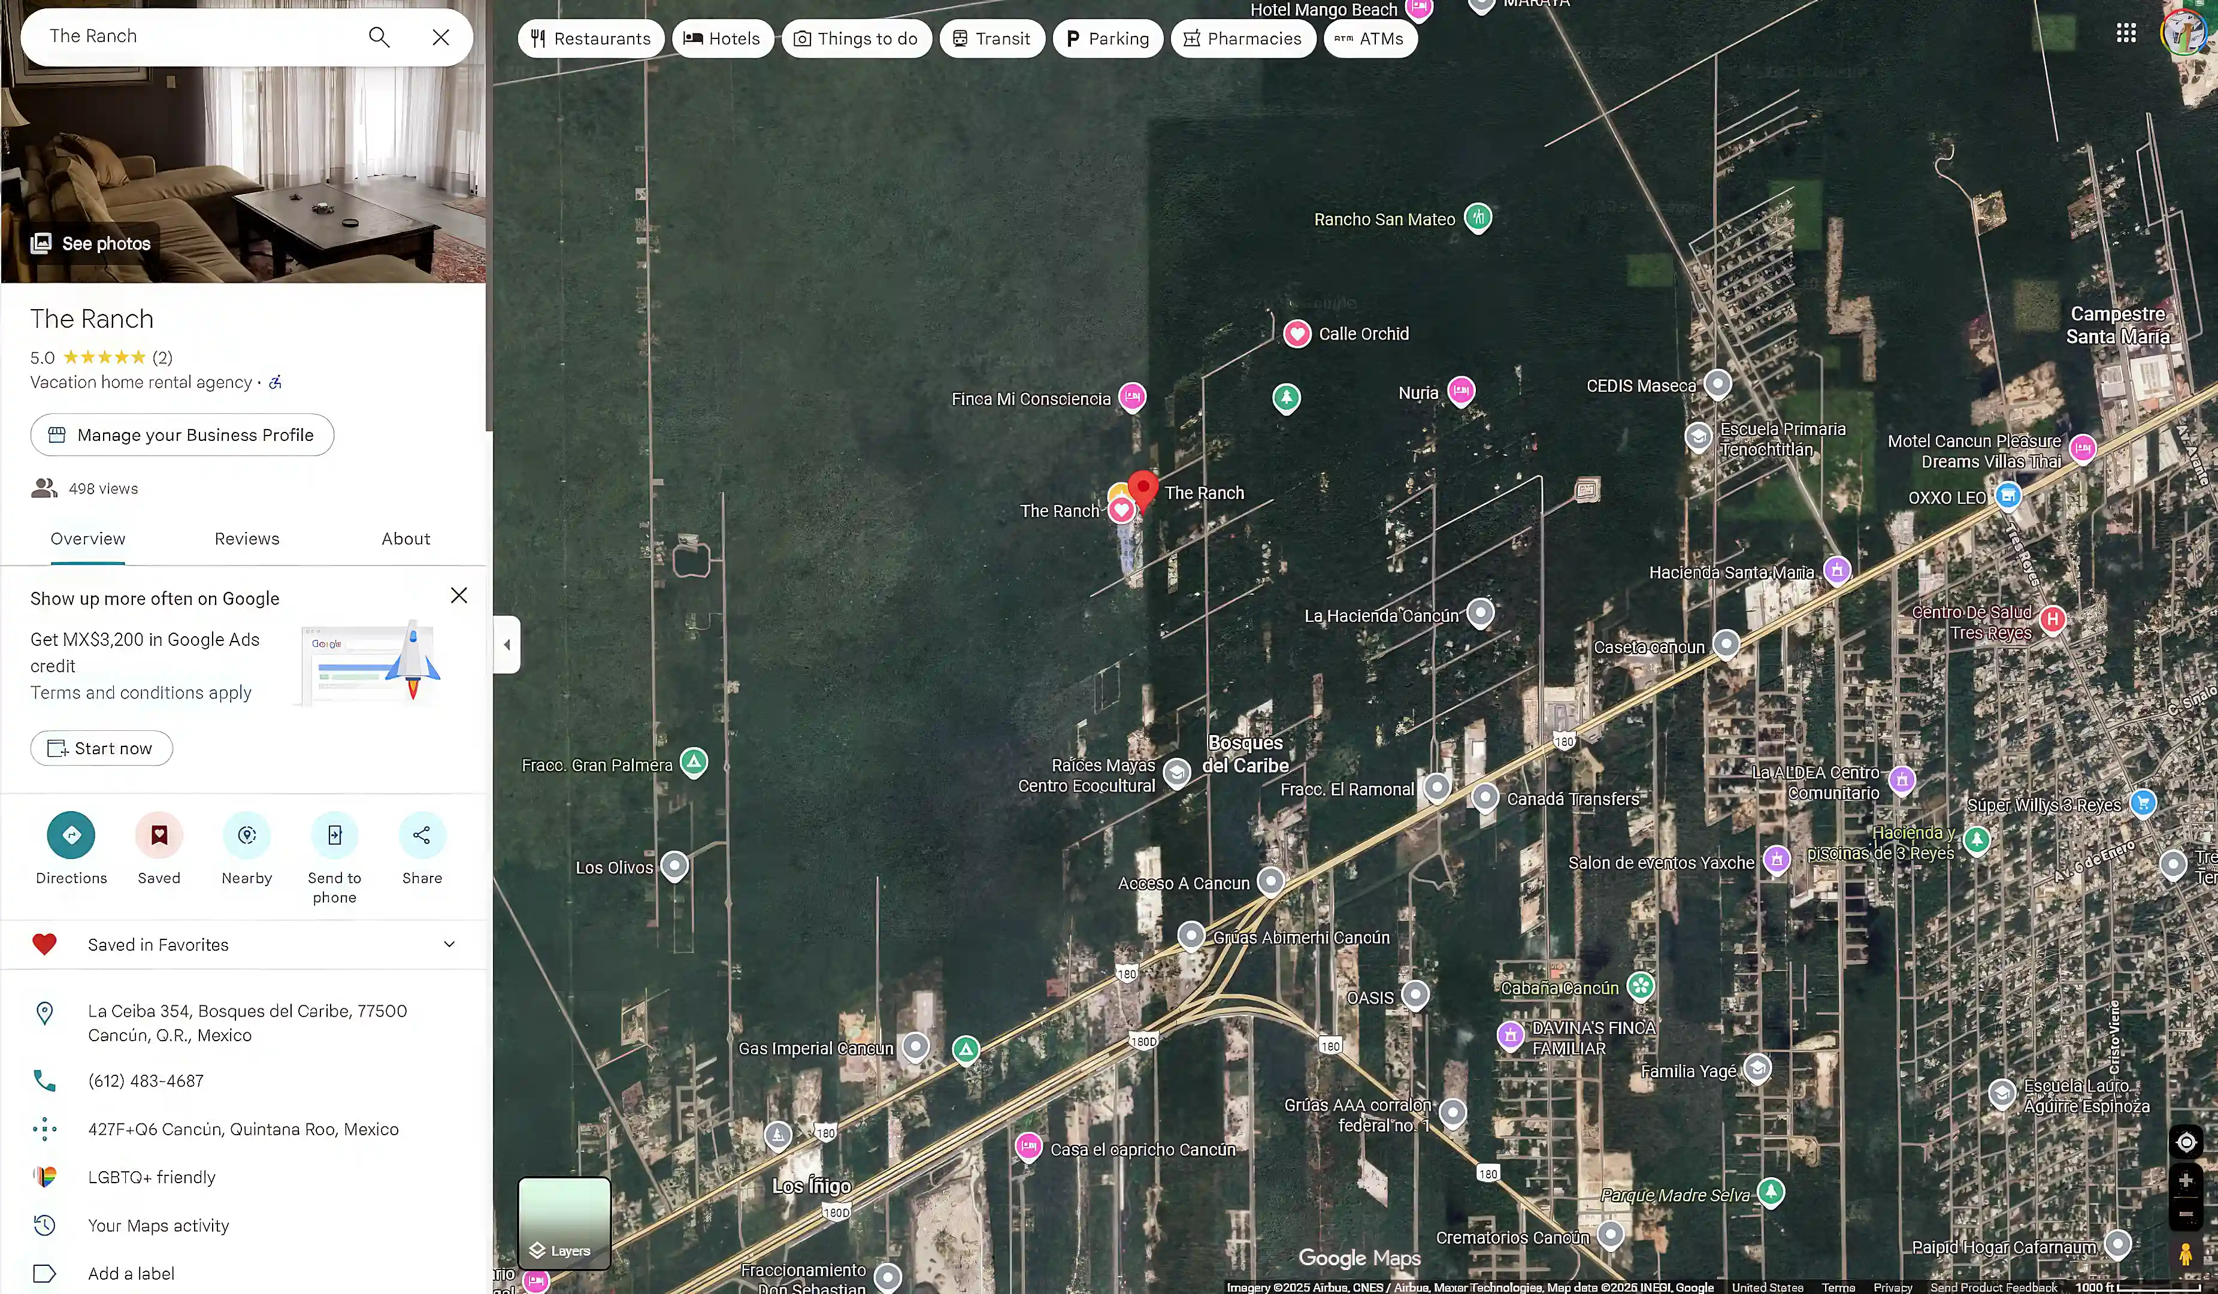Image resolution: width=2218 pixels, height=1294 pixels.
Task: Click the Finca Mi Consciencia hotel marker
Action: click(1133, 398)
